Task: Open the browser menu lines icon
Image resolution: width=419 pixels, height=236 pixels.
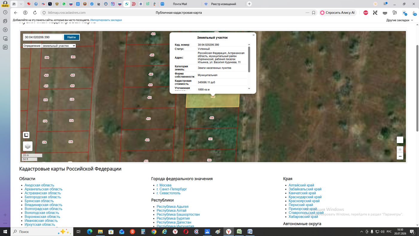Action: pos(385,4)
